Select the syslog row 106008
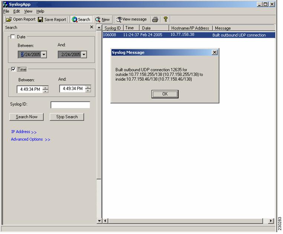The height and width of the screenshot is (234, 283). [x=189, y=35]
